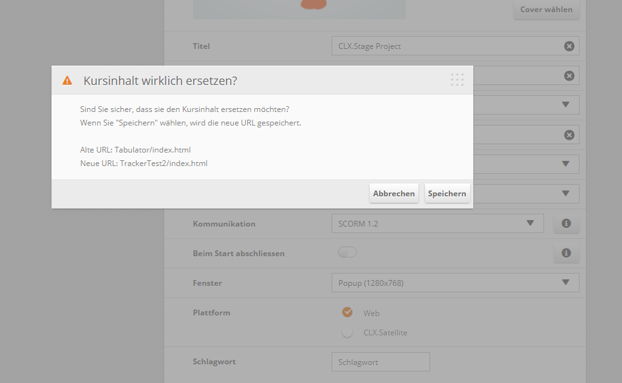Click the x icon directly beneath the Titel row
Image resolution: width=622 pixels, height=383 pixels.
point(569,75)
